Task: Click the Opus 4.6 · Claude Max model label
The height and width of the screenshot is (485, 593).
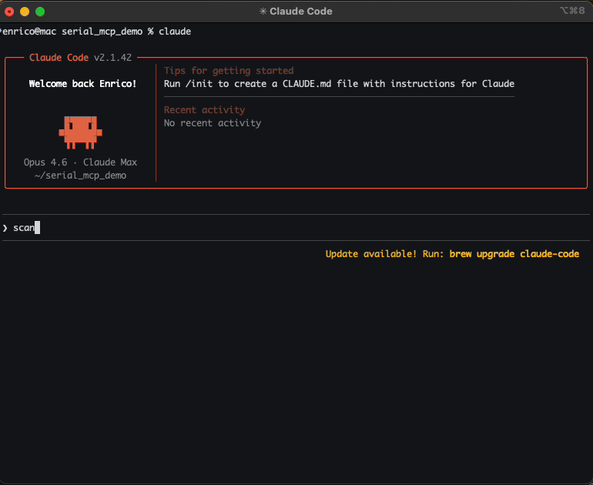Action: pos(80,162)
